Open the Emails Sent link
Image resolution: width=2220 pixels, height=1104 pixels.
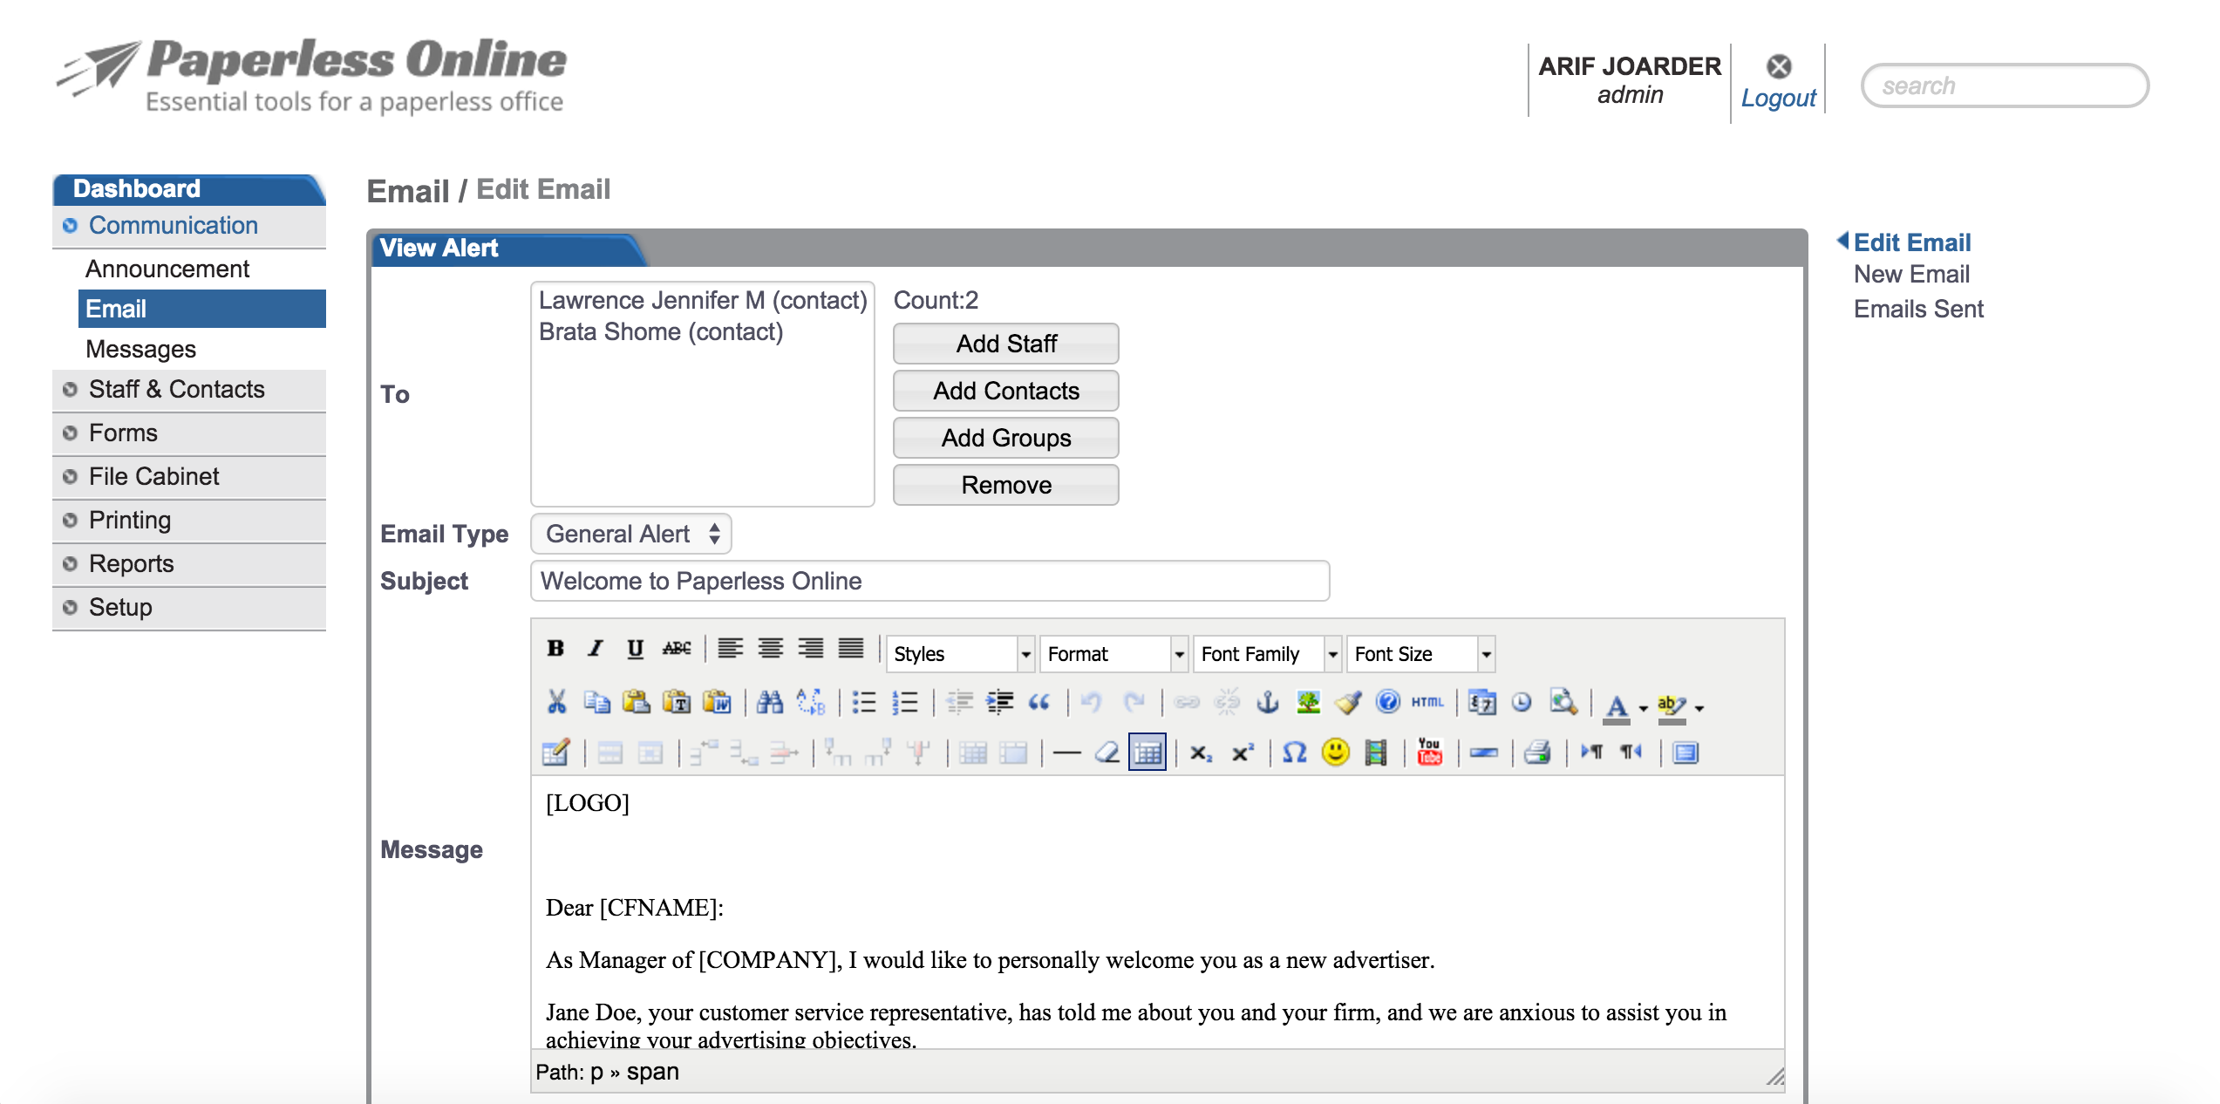(x=1917, y=309)
